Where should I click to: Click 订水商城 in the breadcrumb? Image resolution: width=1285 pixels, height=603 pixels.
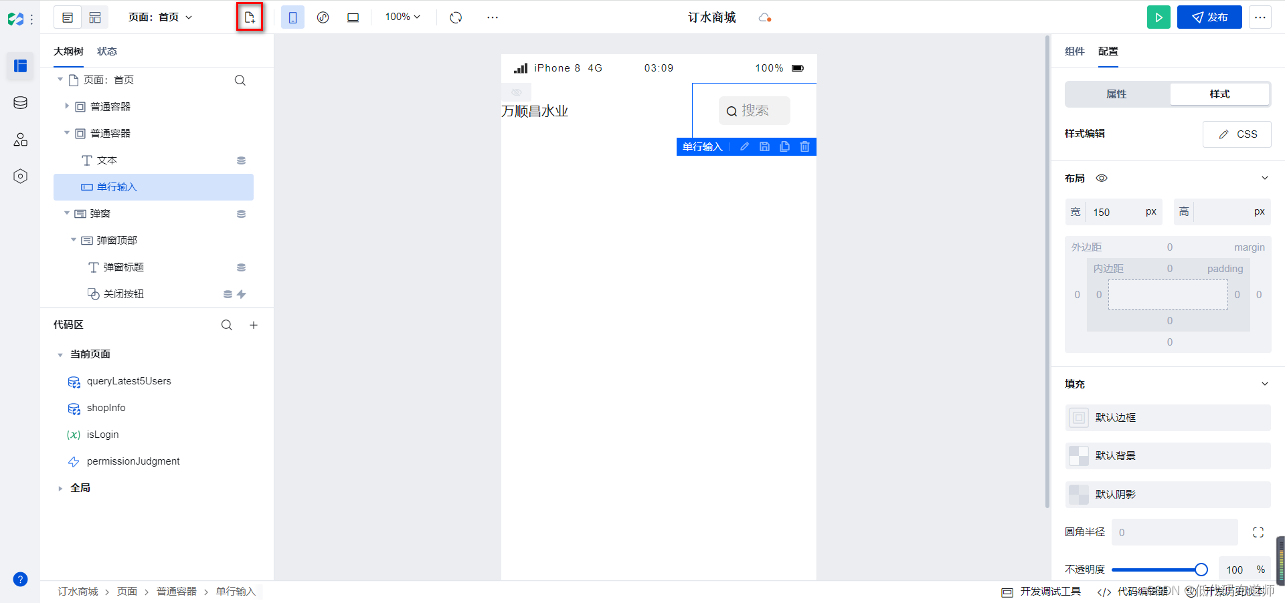(x=78, y=592)
